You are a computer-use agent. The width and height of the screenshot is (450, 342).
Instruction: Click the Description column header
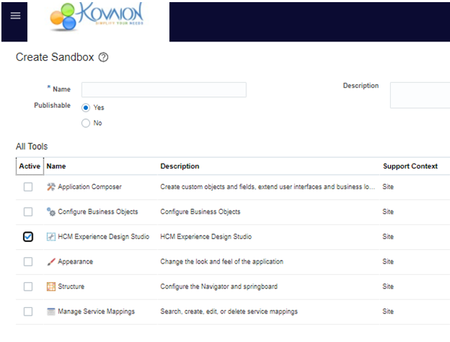tap(180, 166)
